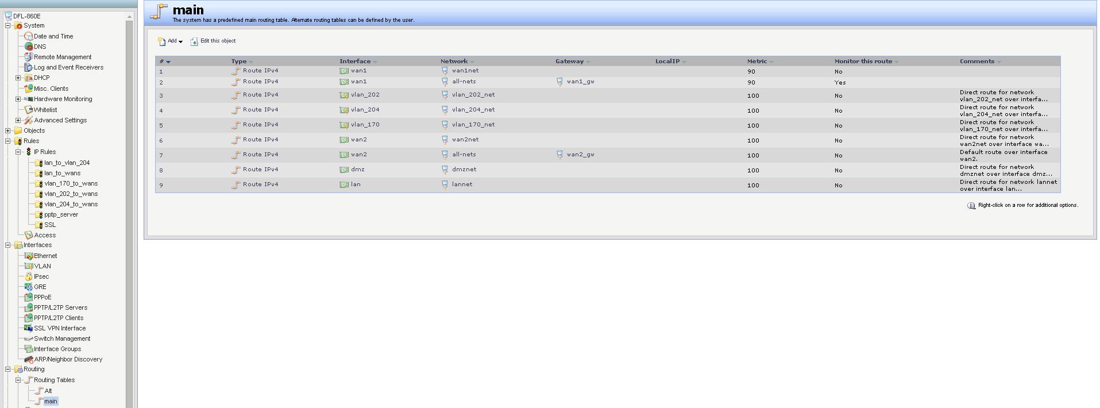Select the SSL VPN Interface icon
This screenshot has height=408, width=1100.
tap(28, 328)
